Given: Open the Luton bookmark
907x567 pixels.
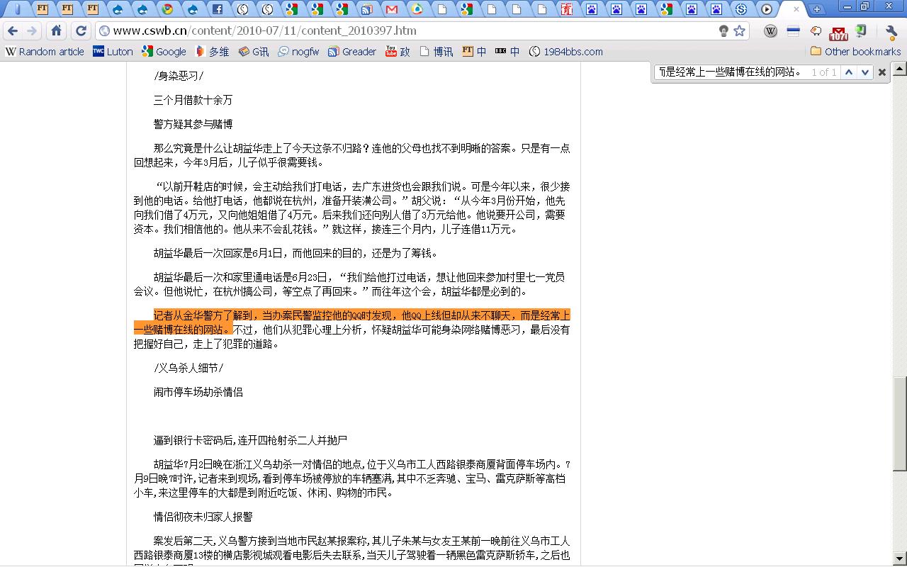Looking at the screenshot, I should click(113, 52).
